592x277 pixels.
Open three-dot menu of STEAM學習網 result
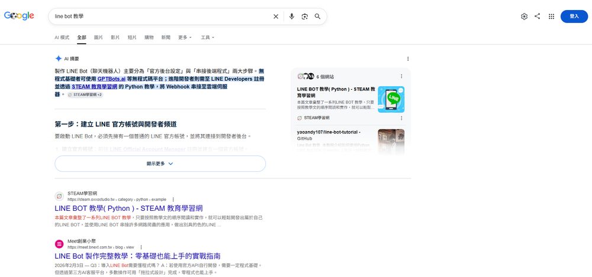point(173,200)
